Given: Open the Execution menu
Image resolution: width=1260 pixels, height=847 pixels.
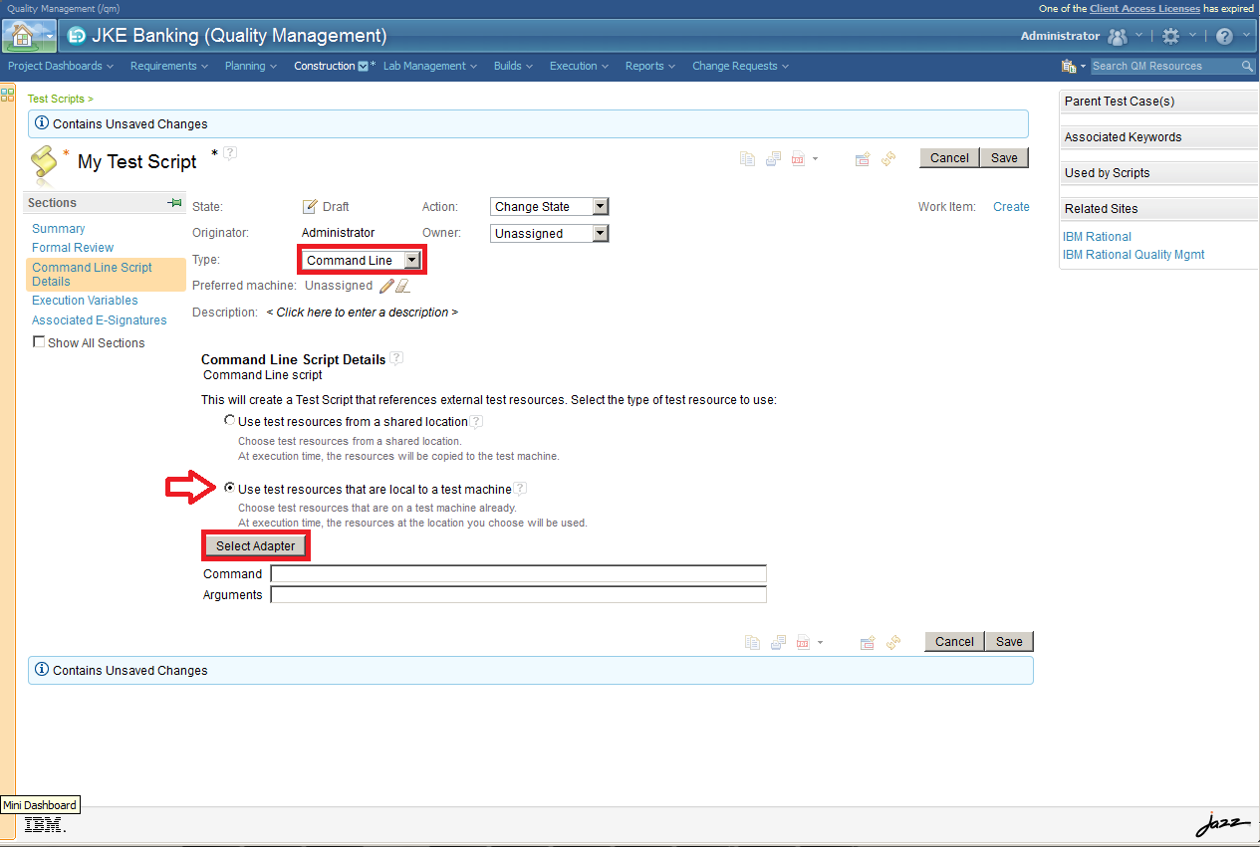Looking at the screenshot, I should point(581,66).
